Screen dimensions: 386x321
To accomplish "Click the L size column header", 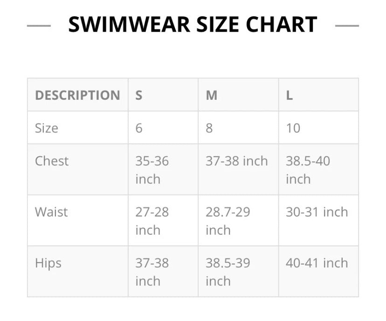I will click(x=289, y=95).
